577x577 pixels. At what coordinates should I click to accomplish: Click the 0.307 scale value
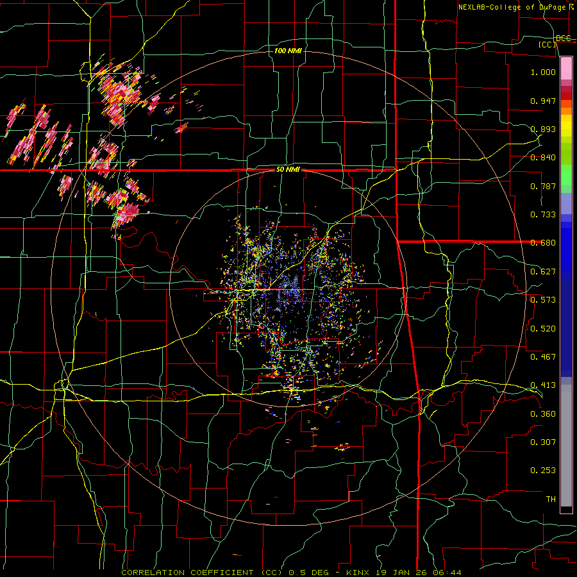543,442
